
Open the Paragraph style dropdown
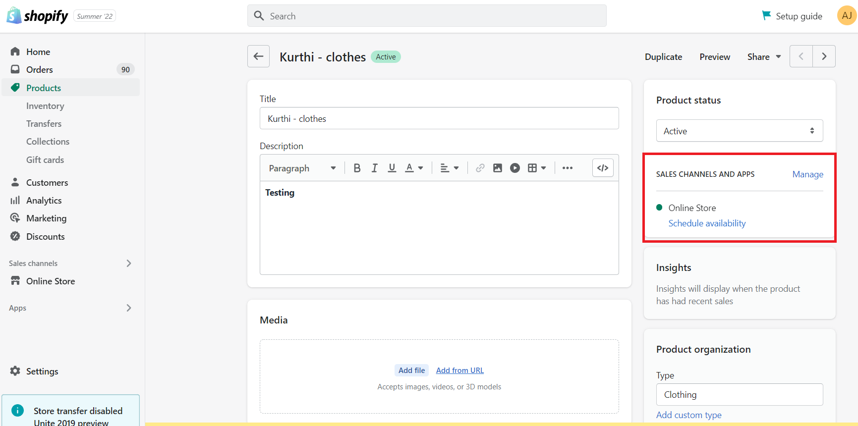[302, 168]
